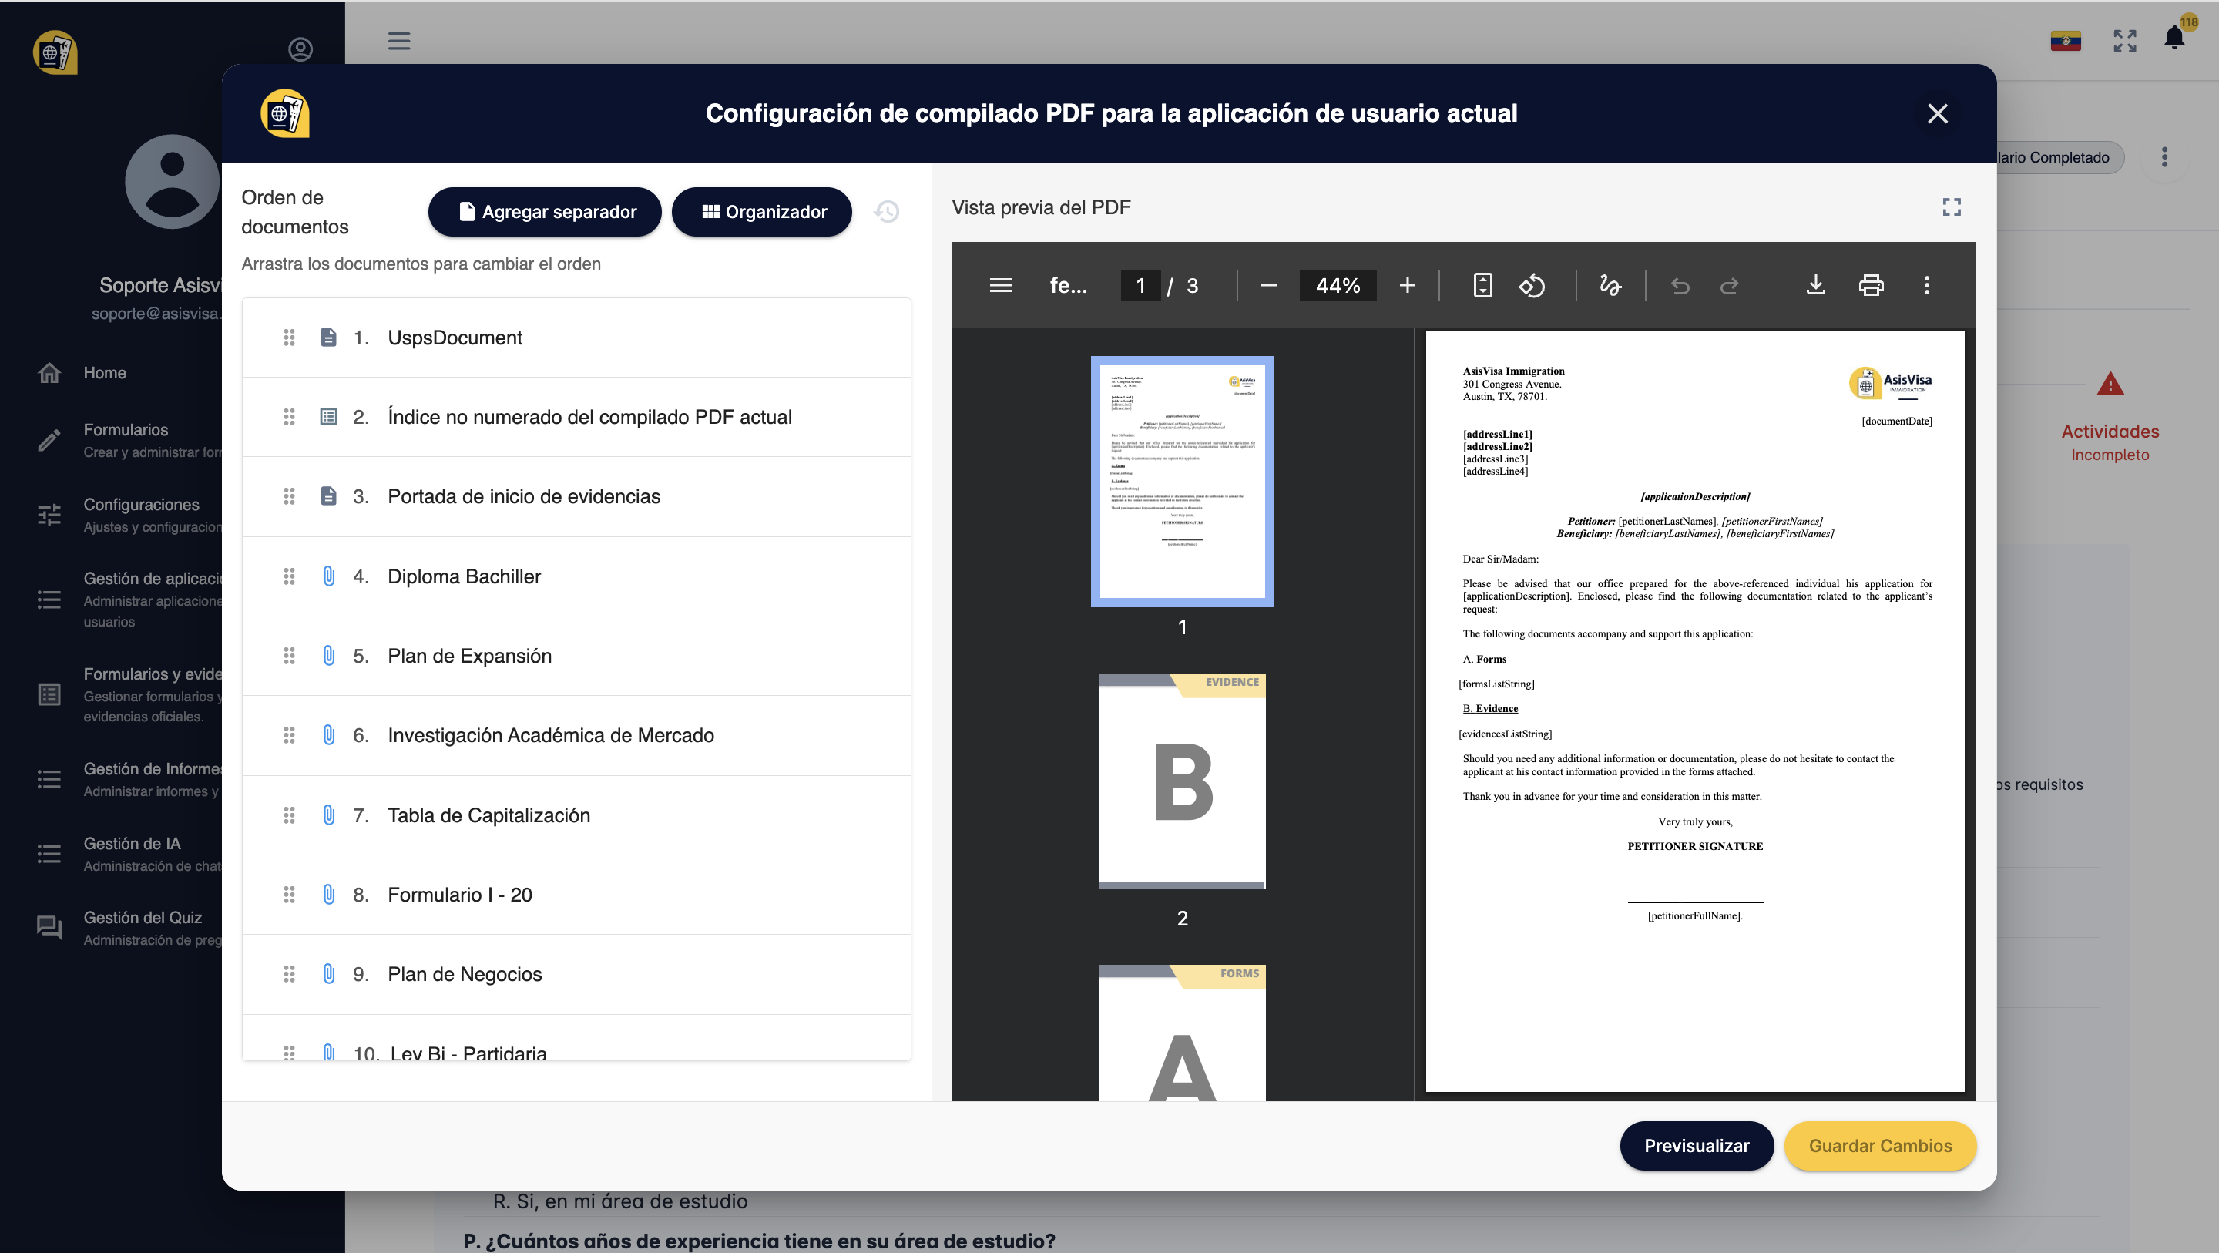Click the history restore icon beside Organizador
This screenshot has width=2219, height=1253.
[x=886, y=211]
